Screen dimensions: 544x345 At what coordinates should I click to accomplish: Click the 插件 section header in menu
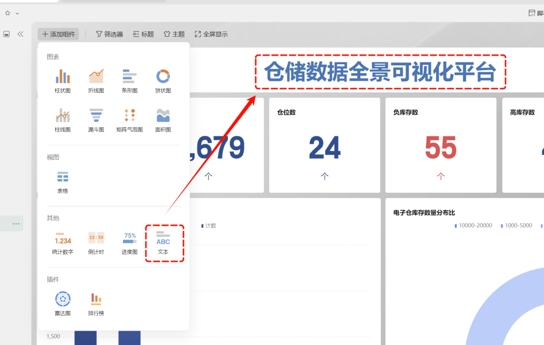point(53,280)
